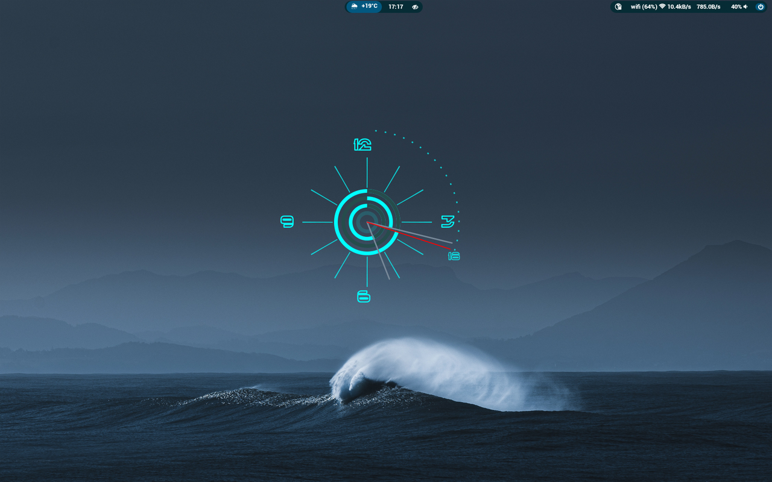Click the rainy weather cloud icon

(x=355, y=6)
